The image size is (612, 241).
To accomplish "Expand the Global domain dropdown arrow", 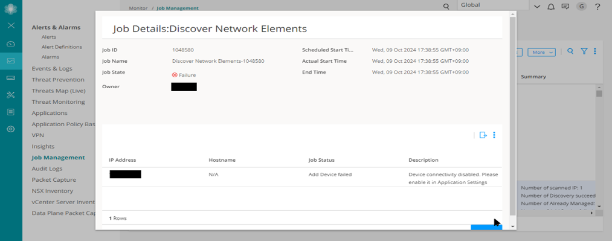I will click(537, 7).
